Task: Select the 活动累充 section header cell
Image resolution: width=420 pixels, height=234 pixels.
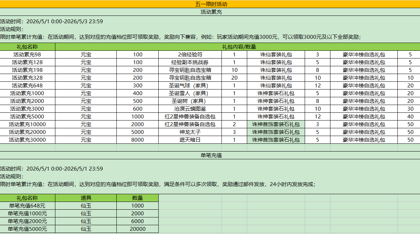Action: click(211, 12)
